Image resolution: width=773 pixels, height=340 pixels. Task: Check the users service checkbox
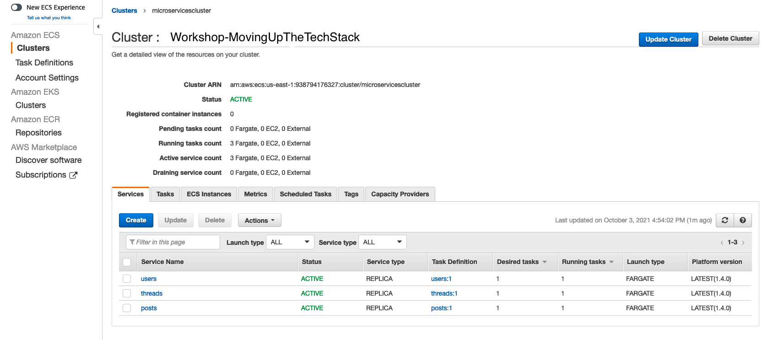127,279
